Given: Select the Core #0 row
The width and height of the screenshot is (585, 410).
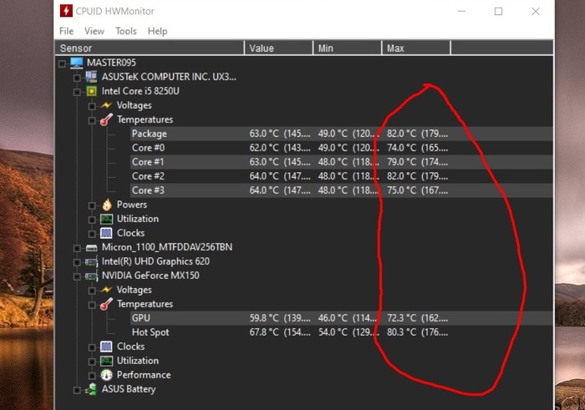Looking at the screenshot, I should pos(341,148).
